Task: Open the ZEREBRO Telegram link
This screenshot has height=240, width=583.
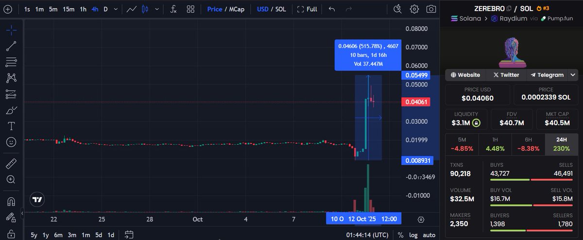Action: point(547,75)
